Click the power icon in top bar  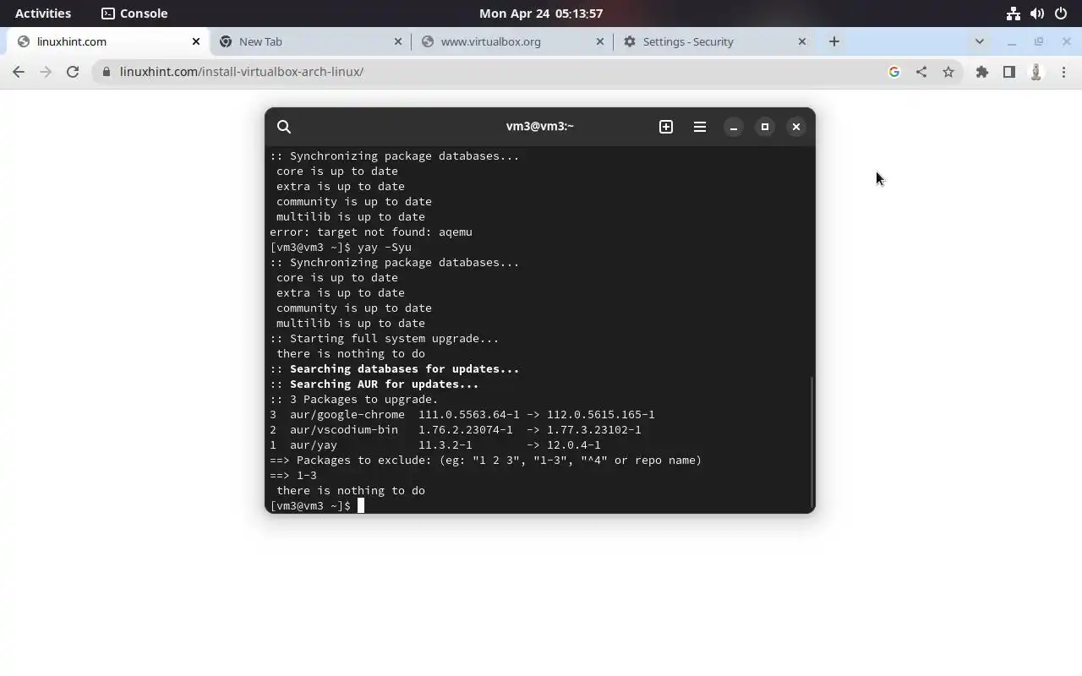click(x=1061, y=14)
